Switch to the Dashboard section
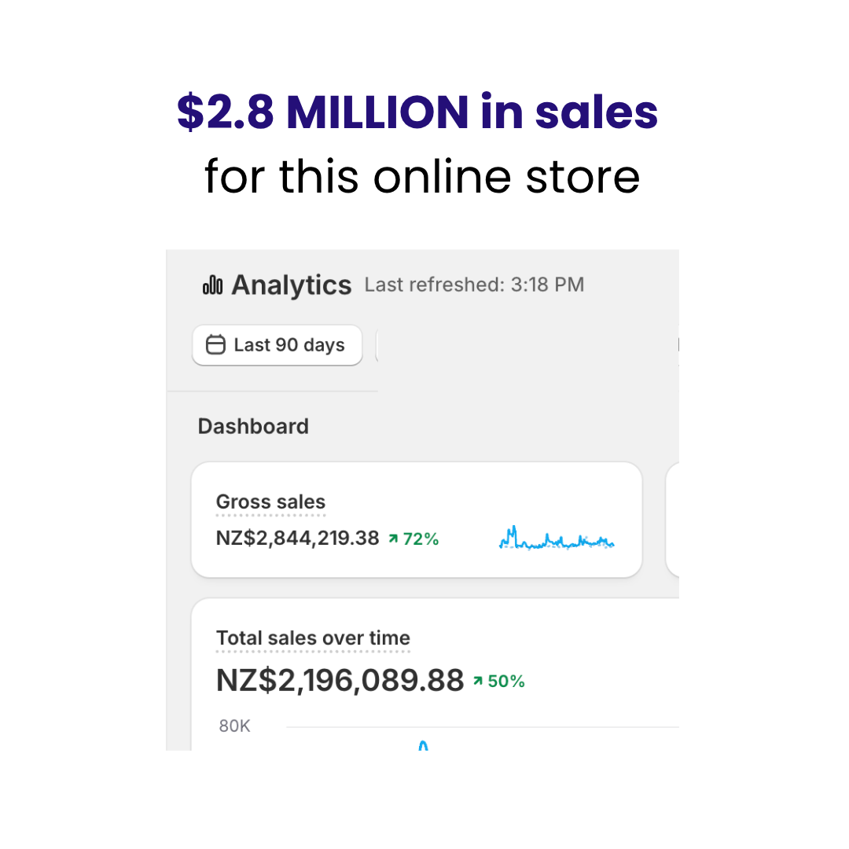 point(253,425)
